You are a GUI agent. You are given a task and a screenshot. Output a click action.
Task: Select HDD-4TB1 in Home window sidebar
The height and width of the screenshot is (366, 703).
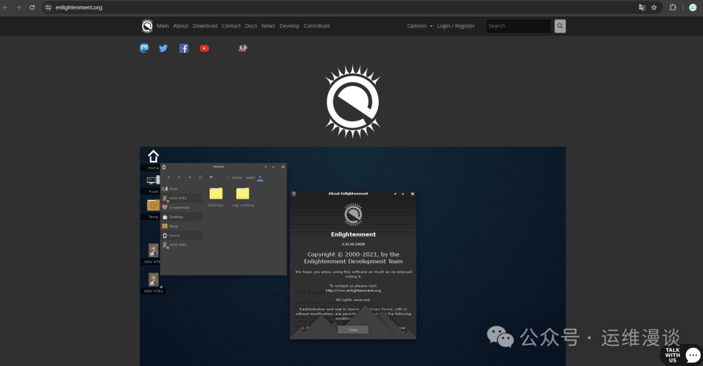(x=182, y=245)
